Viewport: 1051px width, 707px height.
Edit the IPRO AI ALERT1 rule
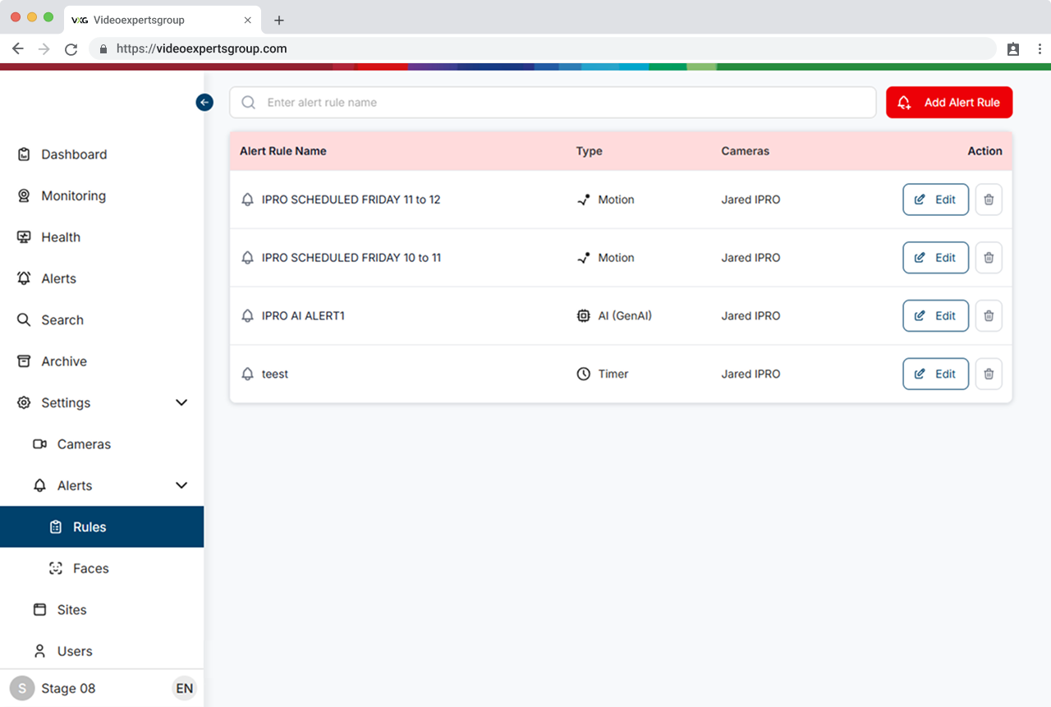(x=935, y=316)
